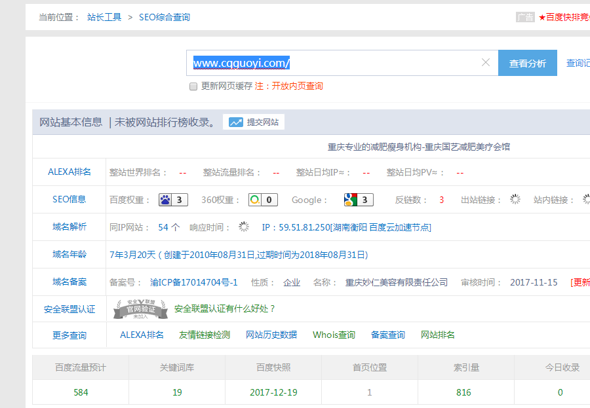
Task: Click the IP address 59.51.81.250 link
Action: click(347, 227)
